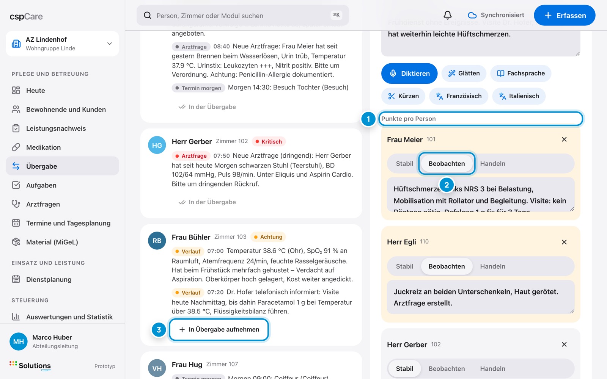Focus the Person, Zimmer oder Modul search field
Viewport: 607px width, 379px height.
point(243,16)
